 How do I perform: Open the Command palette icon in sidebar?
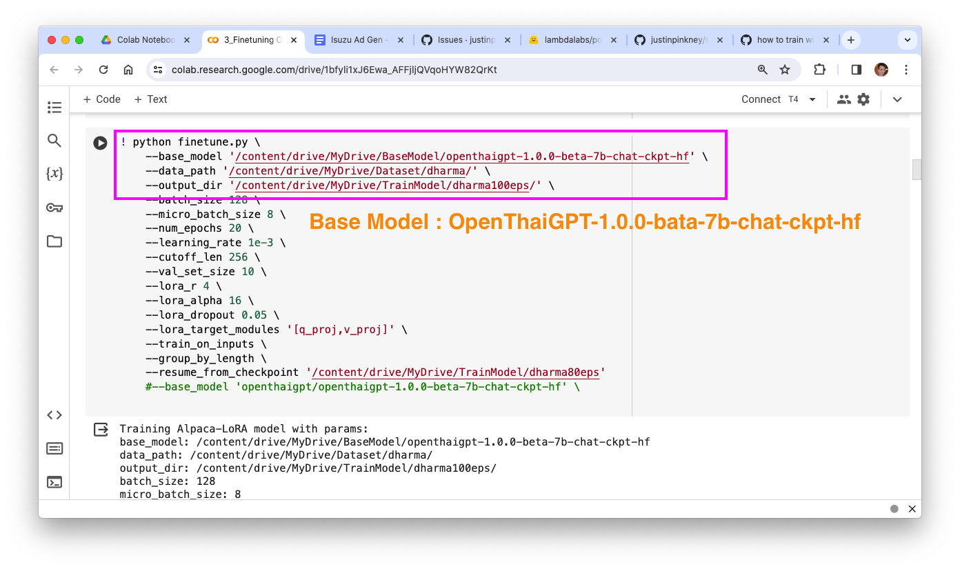point(54,448)
